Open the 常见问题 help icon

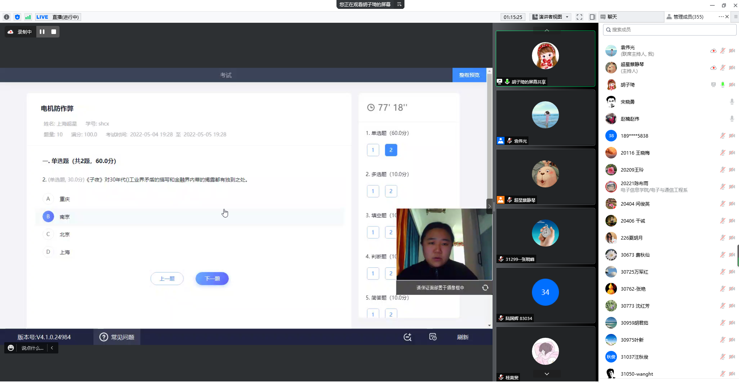tap(104, 337)
